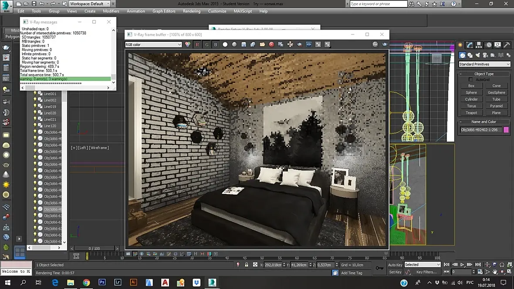Click the magenta object color swatch
514x289 pixels.
pyautogui.click(x=506, y=130)
